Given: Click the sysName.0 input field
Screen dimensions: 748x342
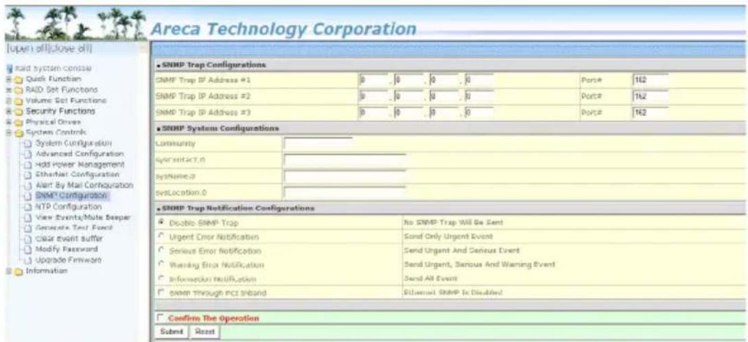Looking at the screenshot, I should coord(344,176).
